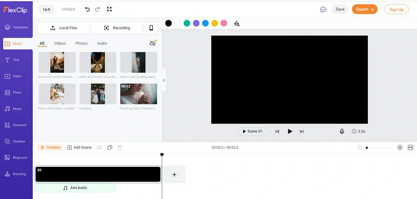Open the Elements sidebar section
Viewport: 417px width, 199px height.
point(15,125)
